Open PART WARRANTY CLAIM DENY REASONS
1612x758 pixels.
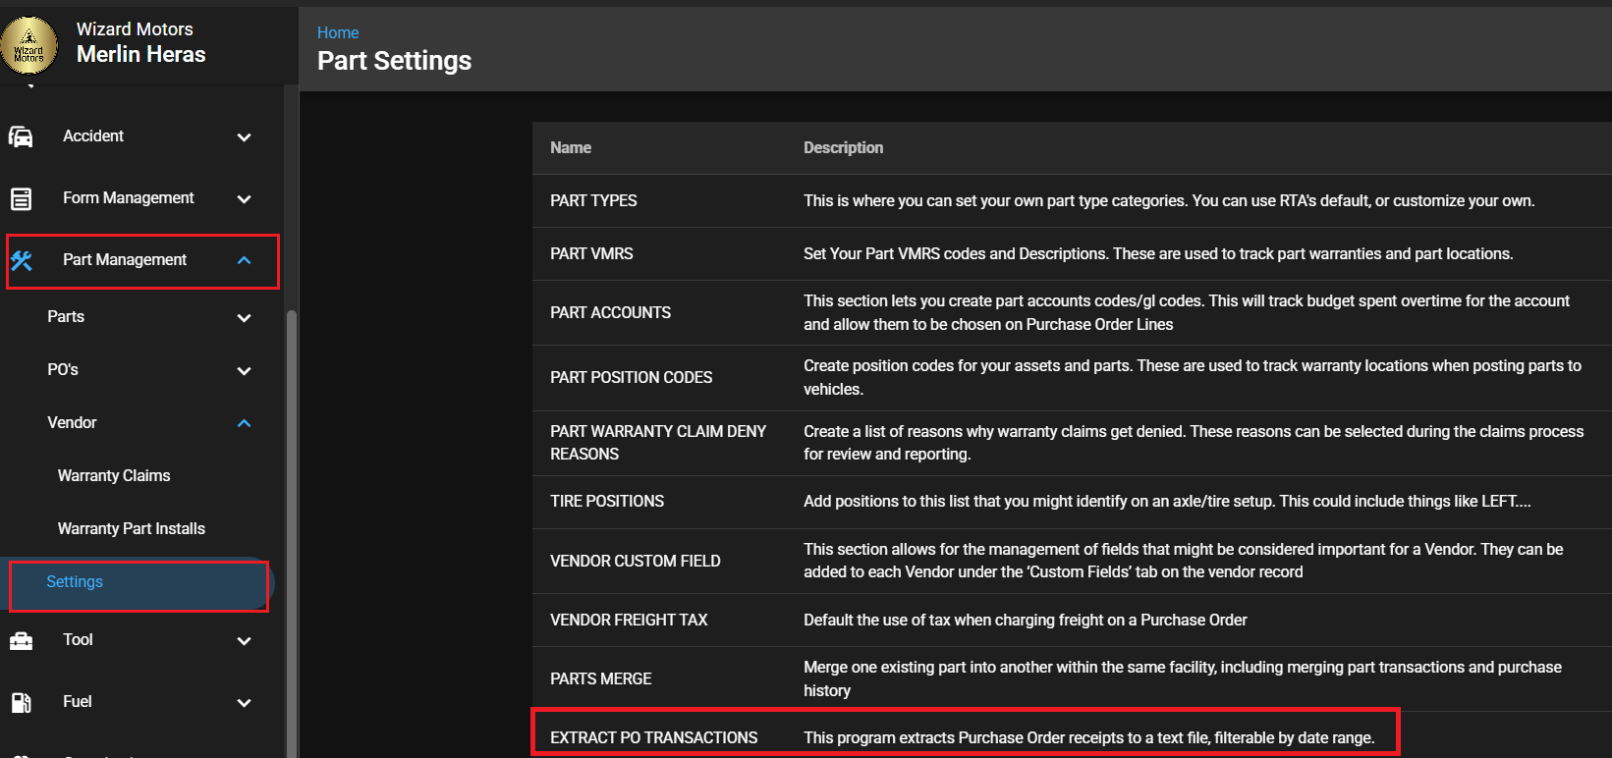click(x=658, y=443)
